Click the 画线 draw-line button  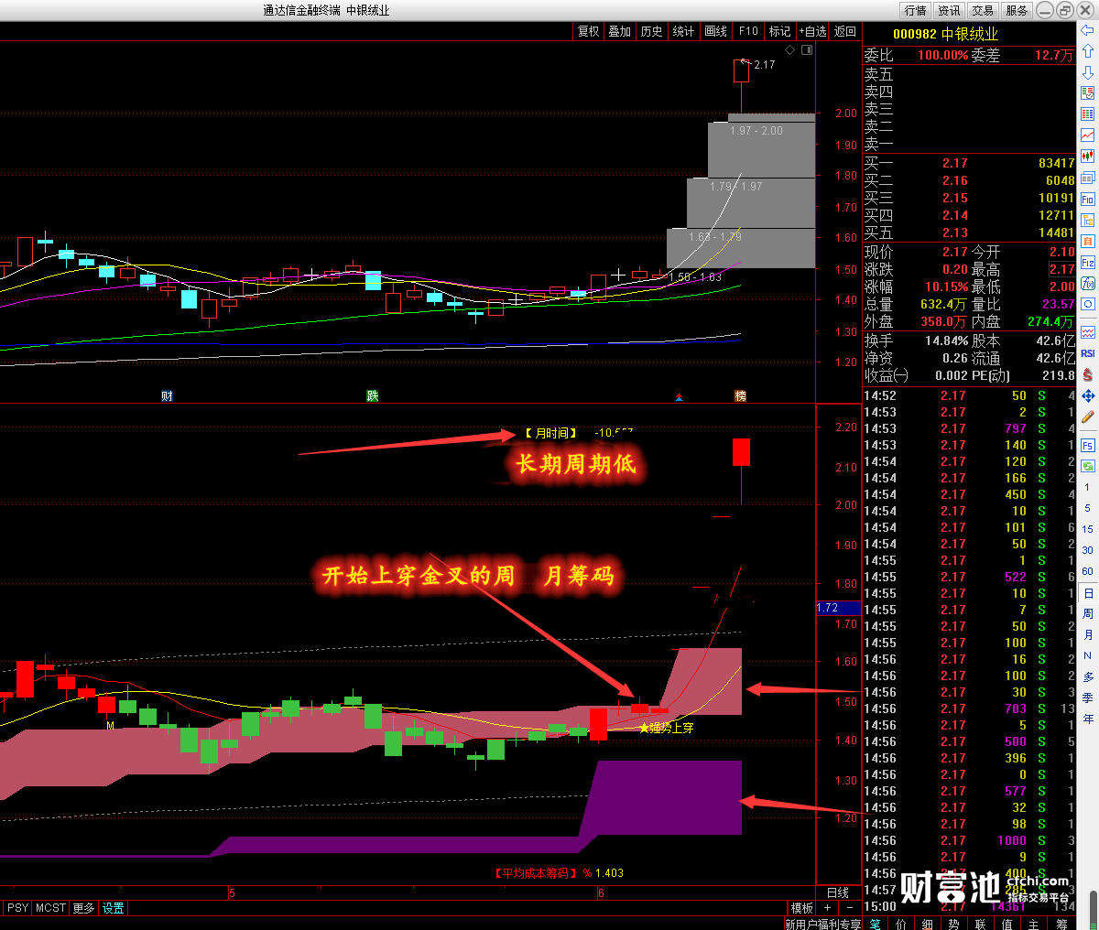pyautogui.click(x=716, y=31)
